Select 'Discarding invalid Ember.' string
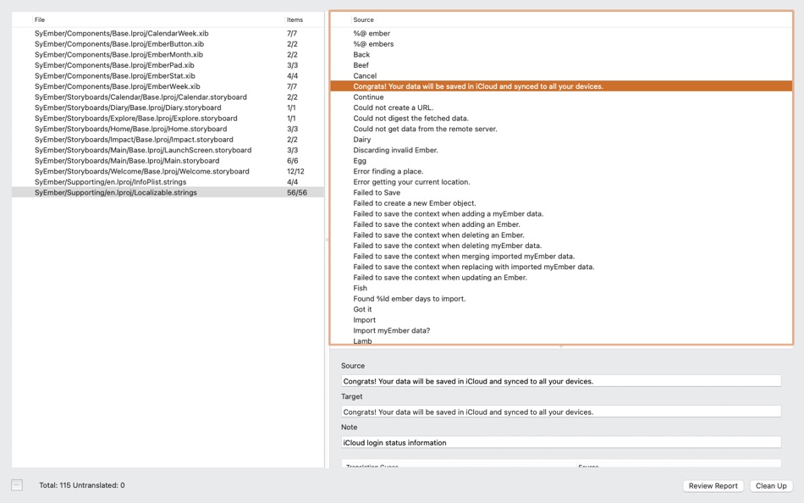This screenshot has width=804, height=503. pos(561,150)
